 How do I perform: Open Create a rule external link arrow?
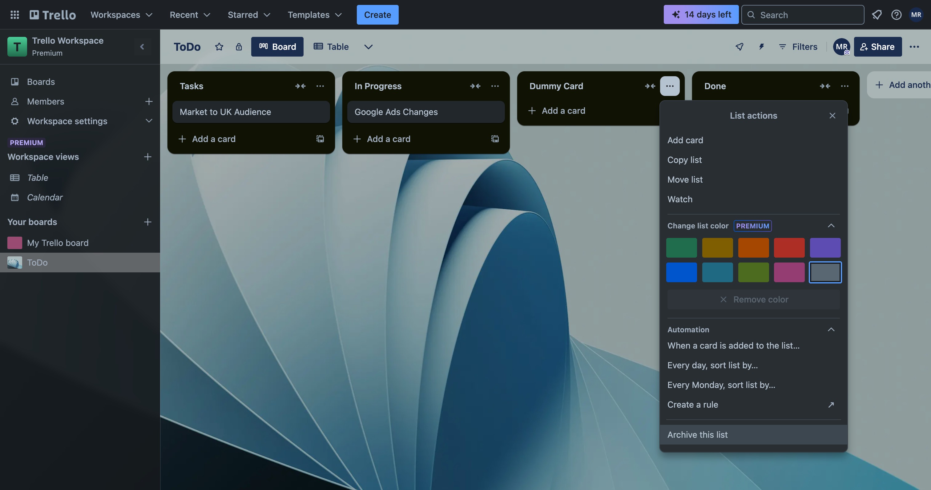831,405
